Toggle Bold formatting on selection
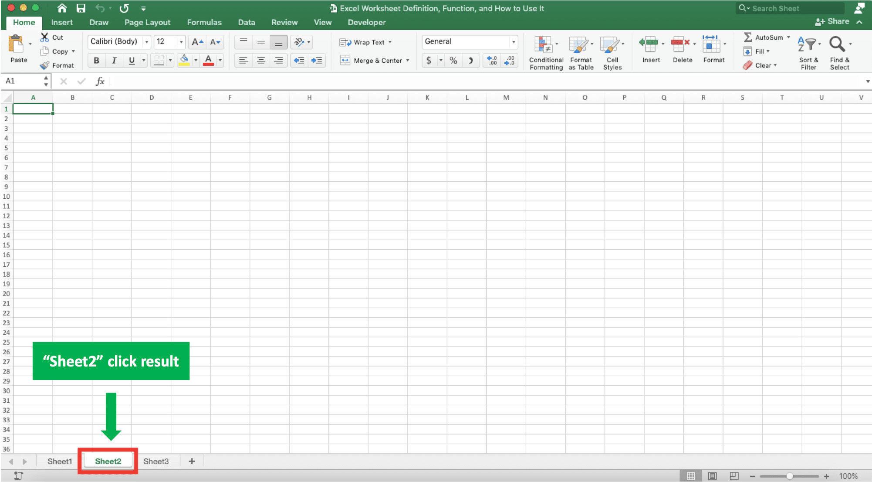 (x=97, y=60)
